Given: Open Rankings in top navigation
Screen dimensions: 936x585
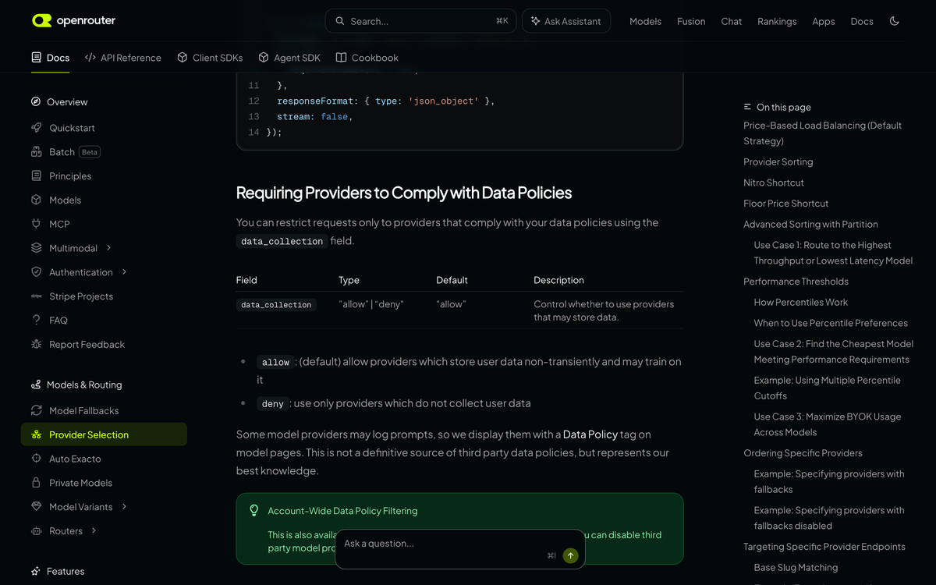Looking at the screenshot, I should tap(777, 21).
